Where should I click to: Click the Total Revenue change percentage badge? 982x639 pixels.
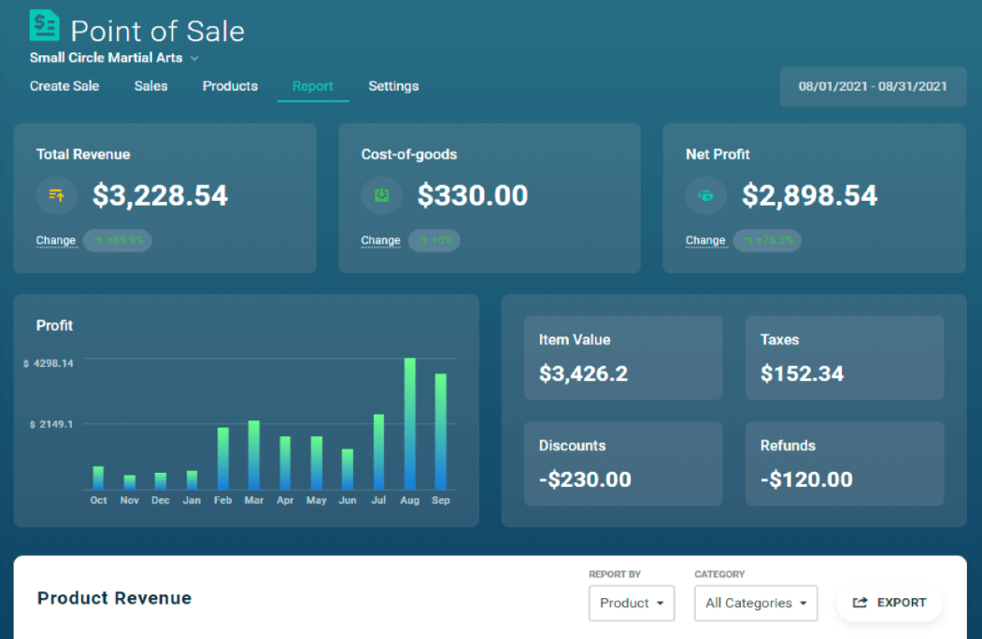tap(118, 240)
